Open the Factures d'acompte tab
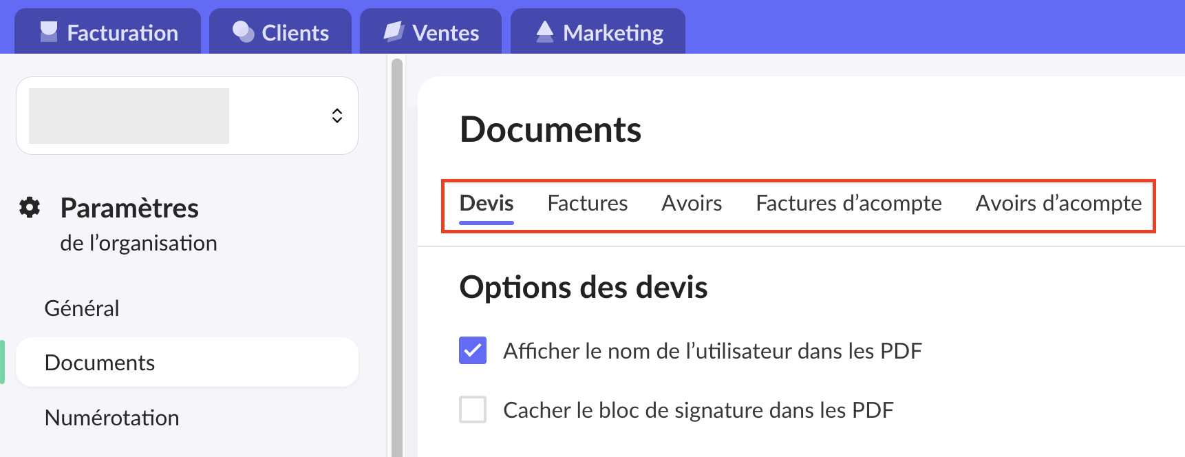 point(848,204)
